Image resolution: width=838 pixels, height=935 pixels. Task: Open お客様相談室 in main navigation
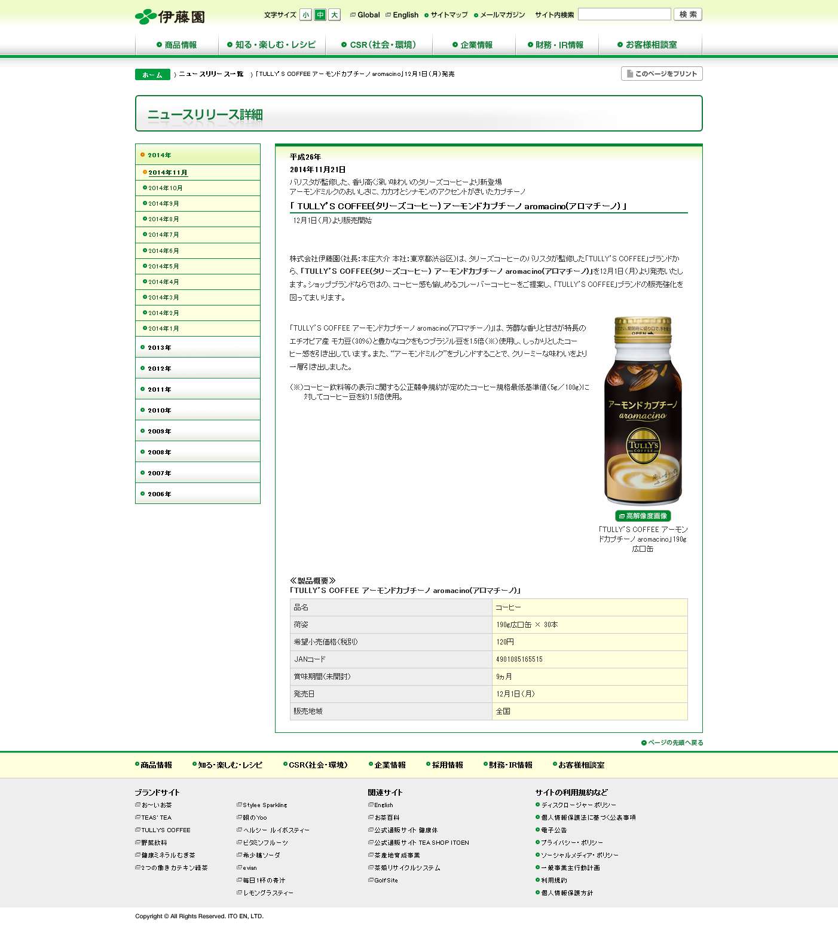tap(650, 45)
